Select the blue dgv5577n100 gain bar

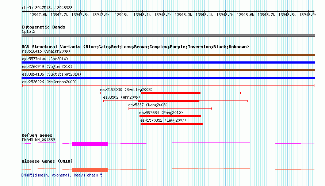point(168,62)
